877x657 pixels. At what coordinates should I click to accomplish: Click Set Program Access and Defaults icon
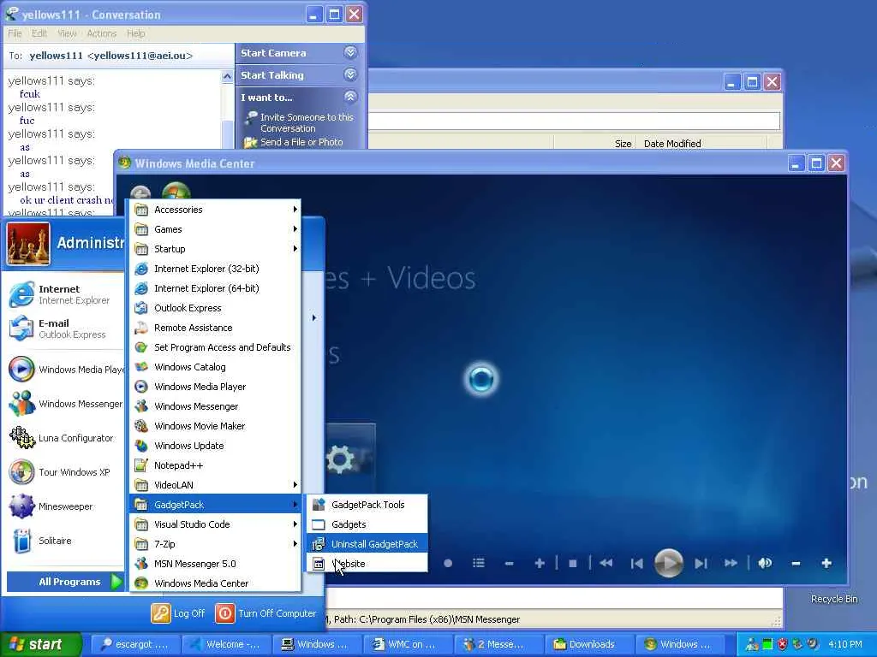[x=141, y=347]
